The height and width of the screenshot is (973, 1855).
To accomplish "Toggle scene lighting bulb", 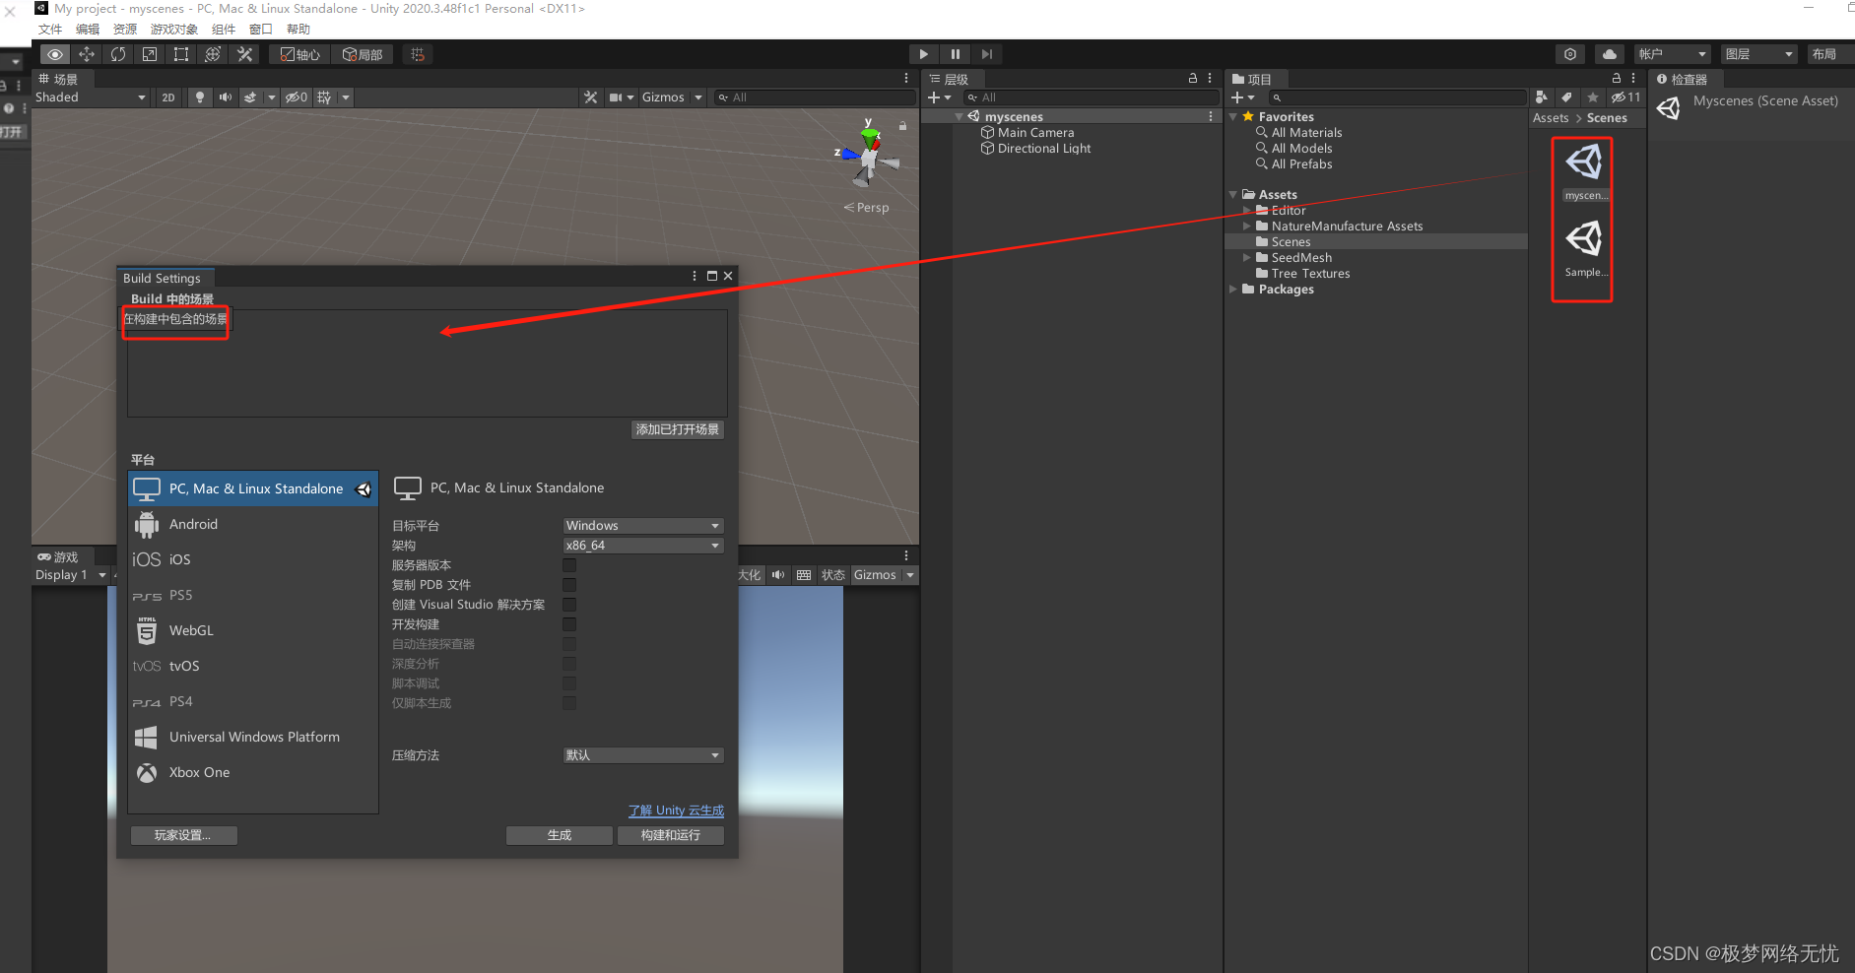I will (200, 97).
